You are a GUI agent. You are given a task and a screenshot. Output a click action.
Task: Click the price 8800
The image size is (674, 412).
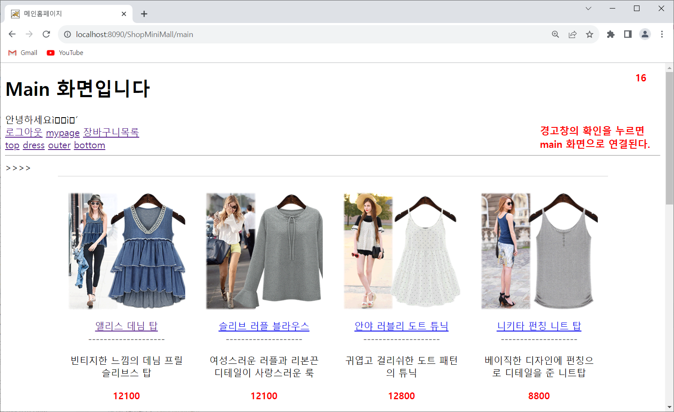(539, 396)
